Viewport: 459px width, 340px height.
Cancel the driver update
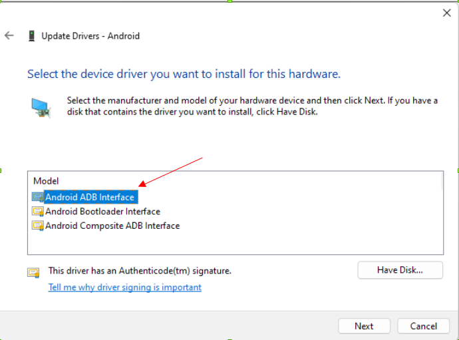point(423,326)
